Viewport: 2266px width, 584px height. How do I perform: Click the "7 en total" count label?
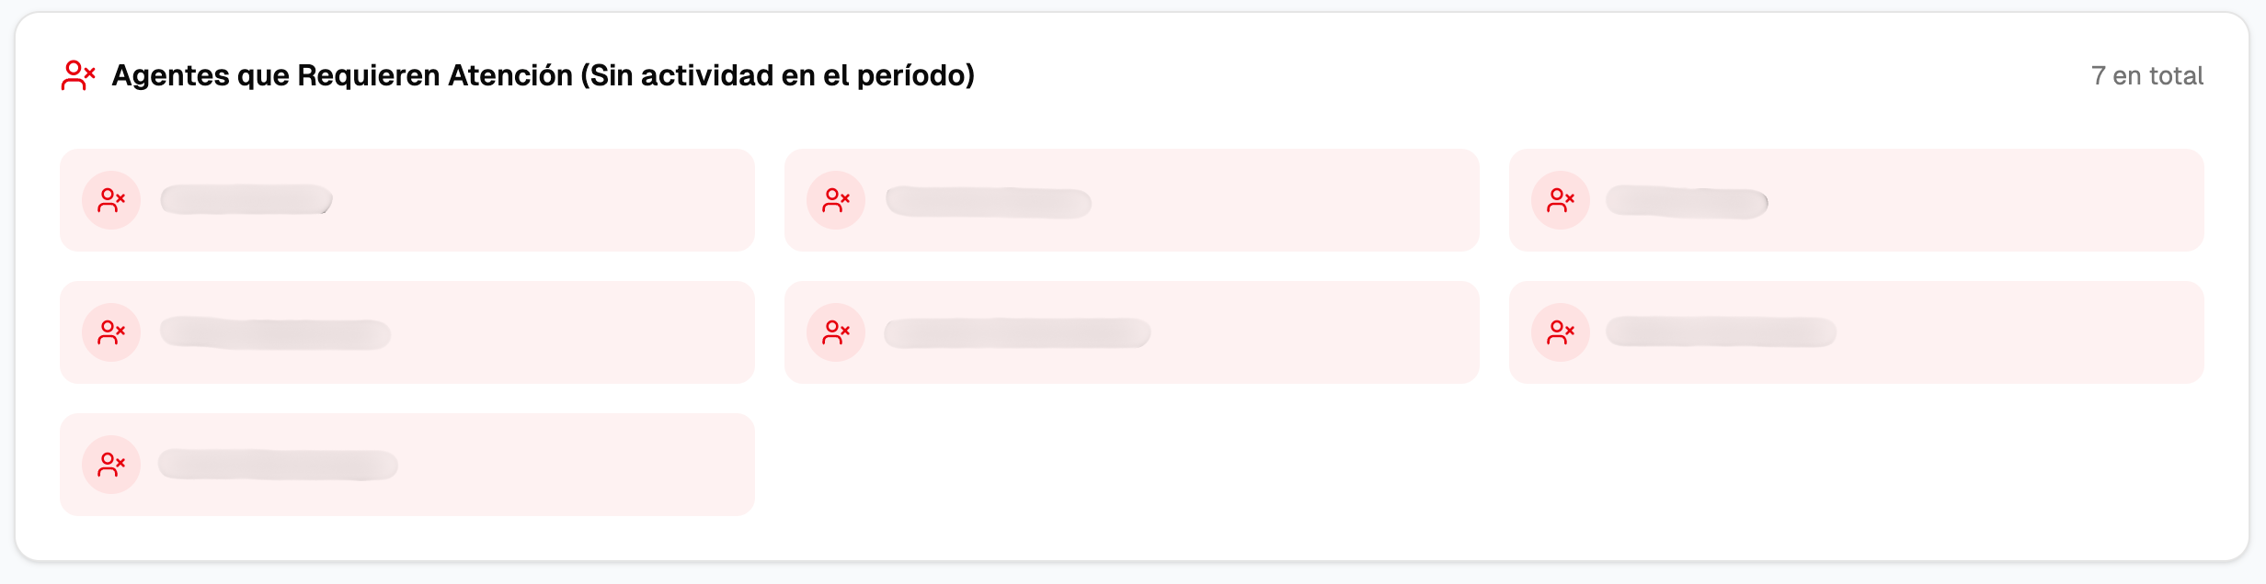click(2146, 76)
